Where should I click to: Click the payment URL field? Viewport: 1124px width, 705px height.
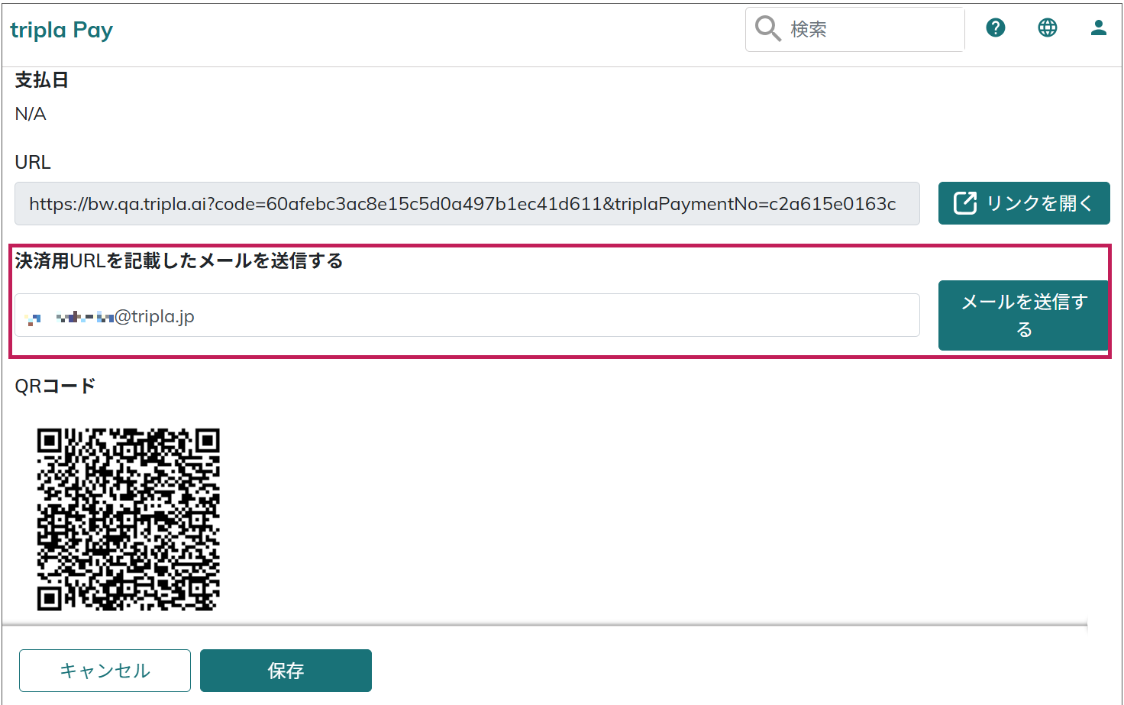click(467, 203)
